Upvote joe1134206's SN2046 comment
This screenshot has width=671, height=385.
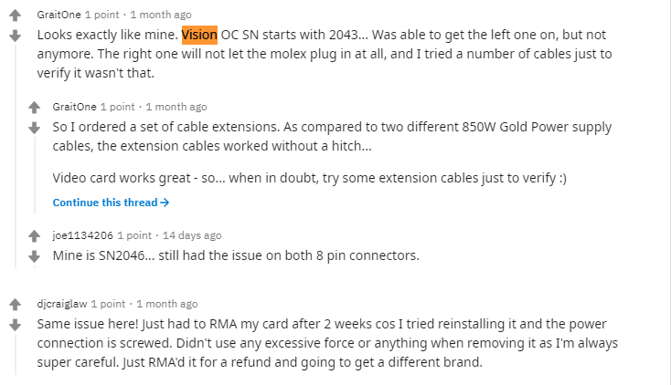click(34, 236)
